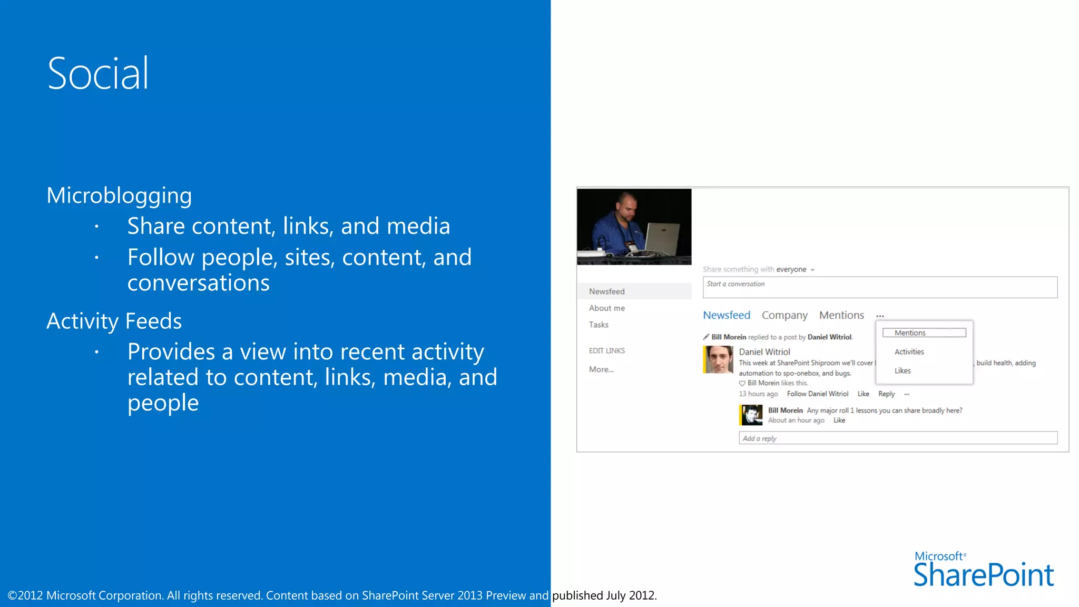Screen dimensions: 1079x607
Task: Open Bill Morein's name in the reply
Action: [785, 410]
